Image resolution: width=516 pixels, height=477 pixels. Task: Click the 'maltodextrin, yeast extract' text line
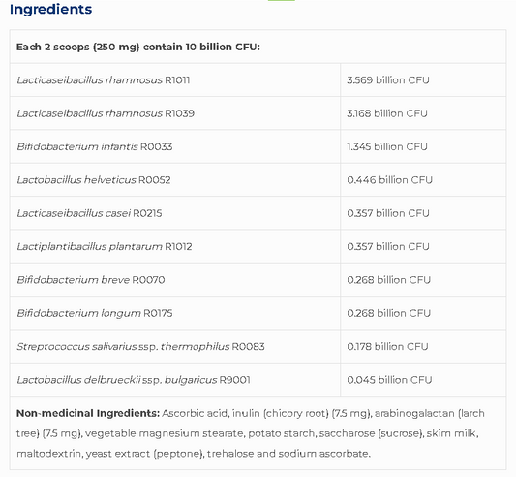(x=194, y=454)
